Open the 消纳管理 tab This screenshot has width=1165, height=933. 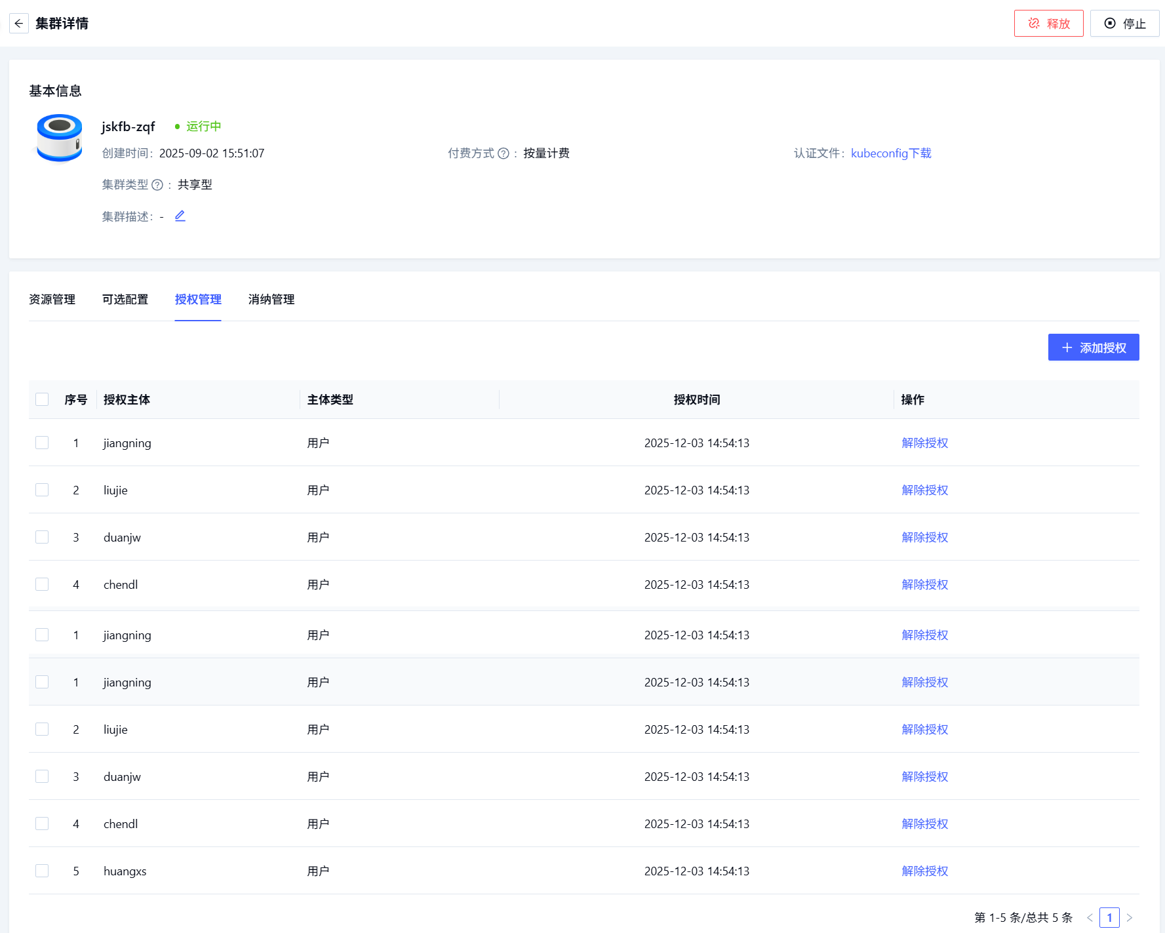(271, 300)
